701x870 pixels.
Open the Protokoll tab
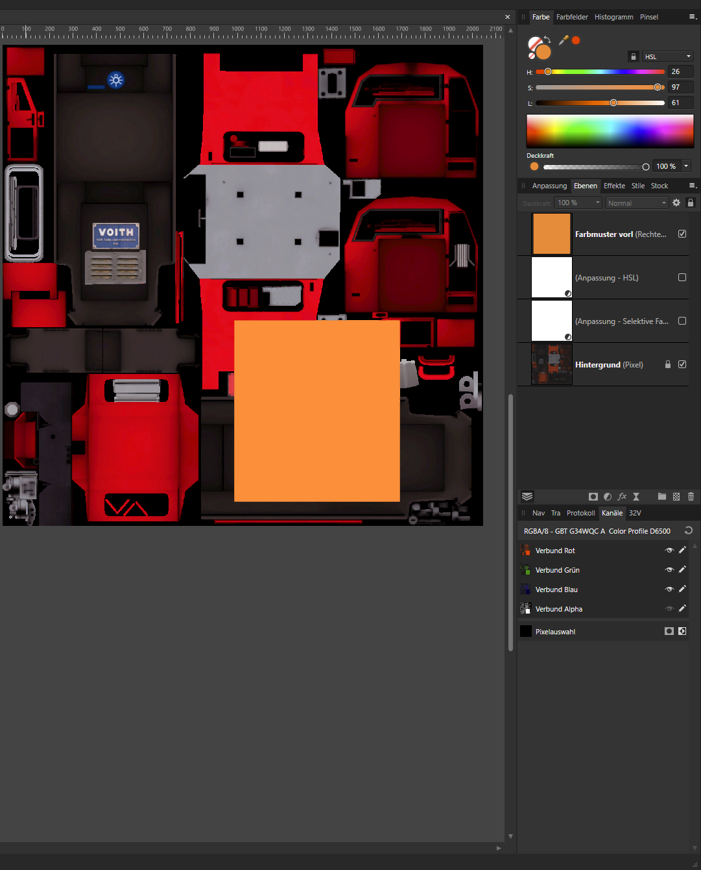580,513
